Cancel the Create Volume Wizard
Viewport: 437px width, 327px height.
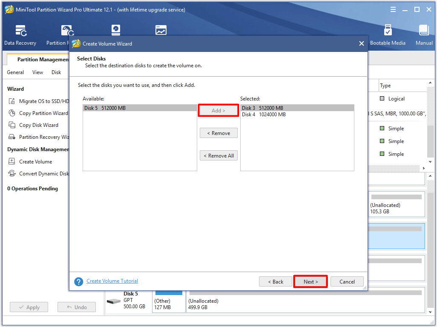click(347, 281)
